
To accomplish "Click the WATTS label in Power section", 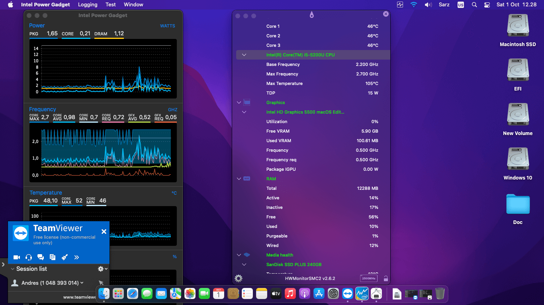I will point(168,26).
